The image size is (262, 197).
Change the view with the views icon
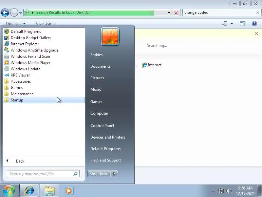[x=224, y=24]
